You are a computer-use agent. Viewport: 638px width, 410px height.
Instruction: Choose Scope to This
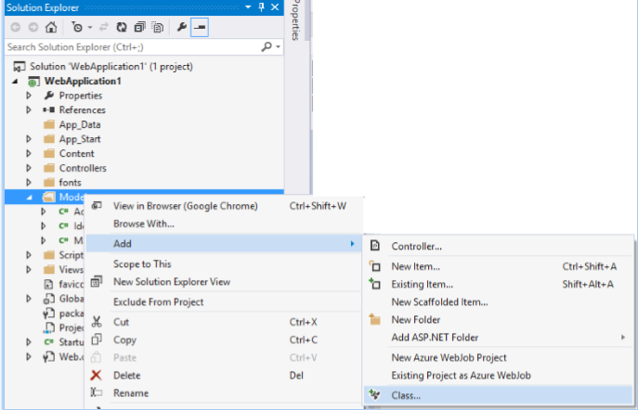click(224, 264)
